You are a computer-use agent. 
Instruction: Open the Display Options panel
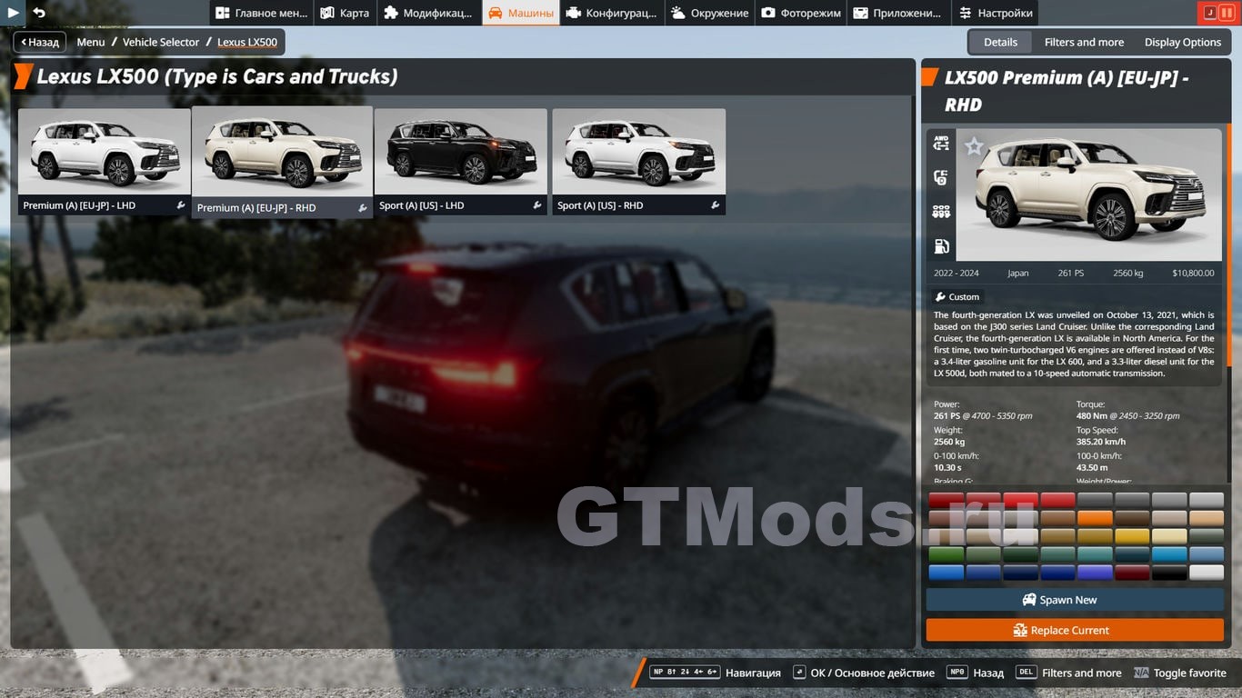(x=1182, y=42)
